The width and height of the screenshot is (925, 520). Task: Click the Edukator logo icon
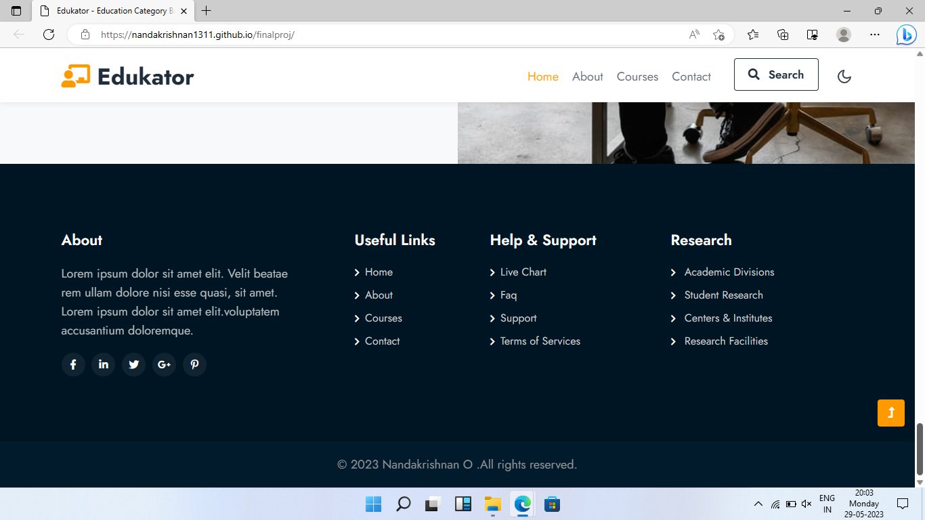[x=76, y=76]
